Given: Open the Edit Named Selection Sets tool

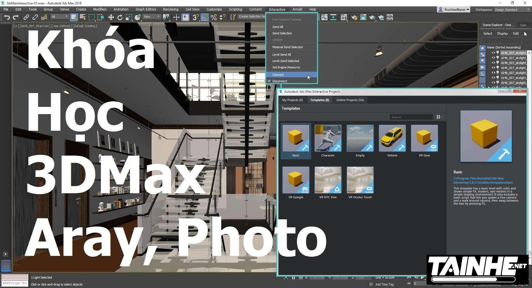Looking at the screenshot, I should (x=233, y=17).
